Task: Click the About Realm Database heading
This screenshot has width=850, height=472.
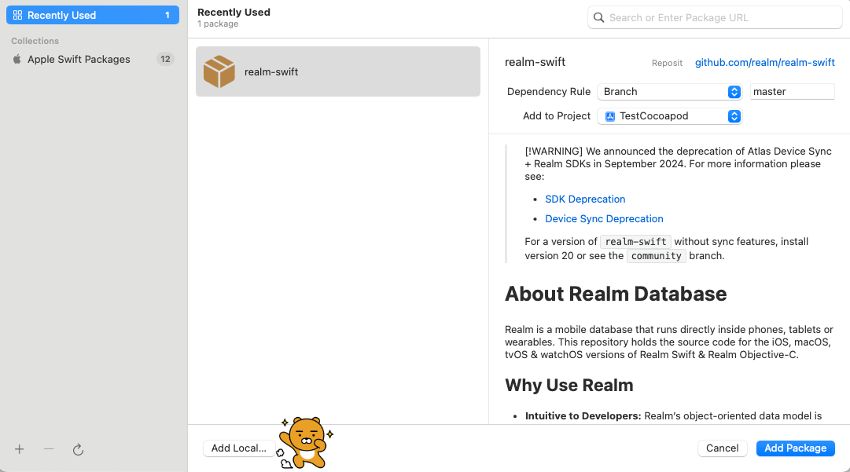Action: coord(616,294)
